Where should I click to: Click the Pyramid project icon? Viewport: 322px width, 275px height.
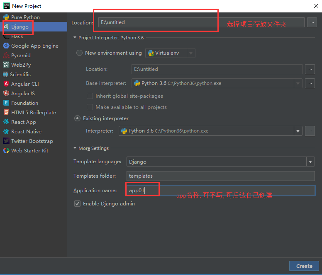6,55
